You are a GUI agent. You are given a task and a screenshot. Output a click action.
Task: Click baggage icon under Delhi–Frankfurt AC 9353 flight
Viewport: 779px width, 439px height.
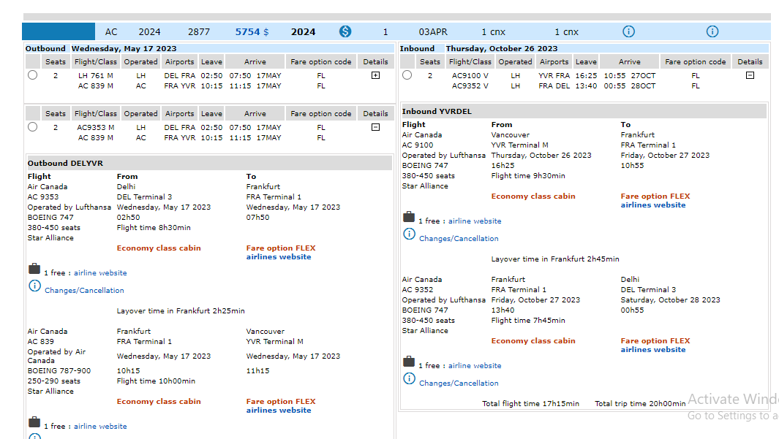point(34,270)
